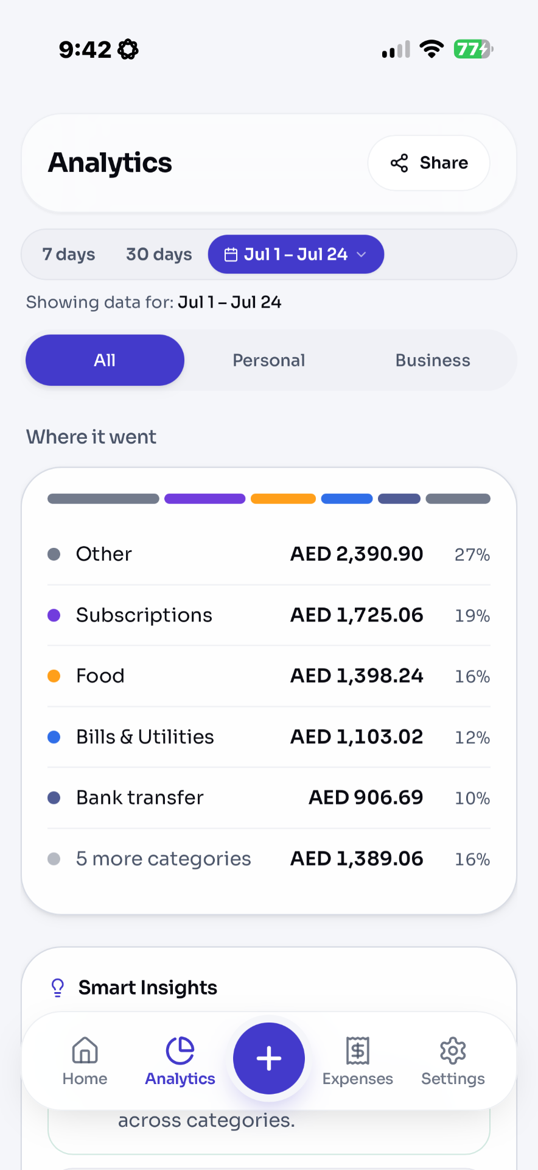Open the Home tab icon
The image size is (538, 1170).
point(85,1051)
